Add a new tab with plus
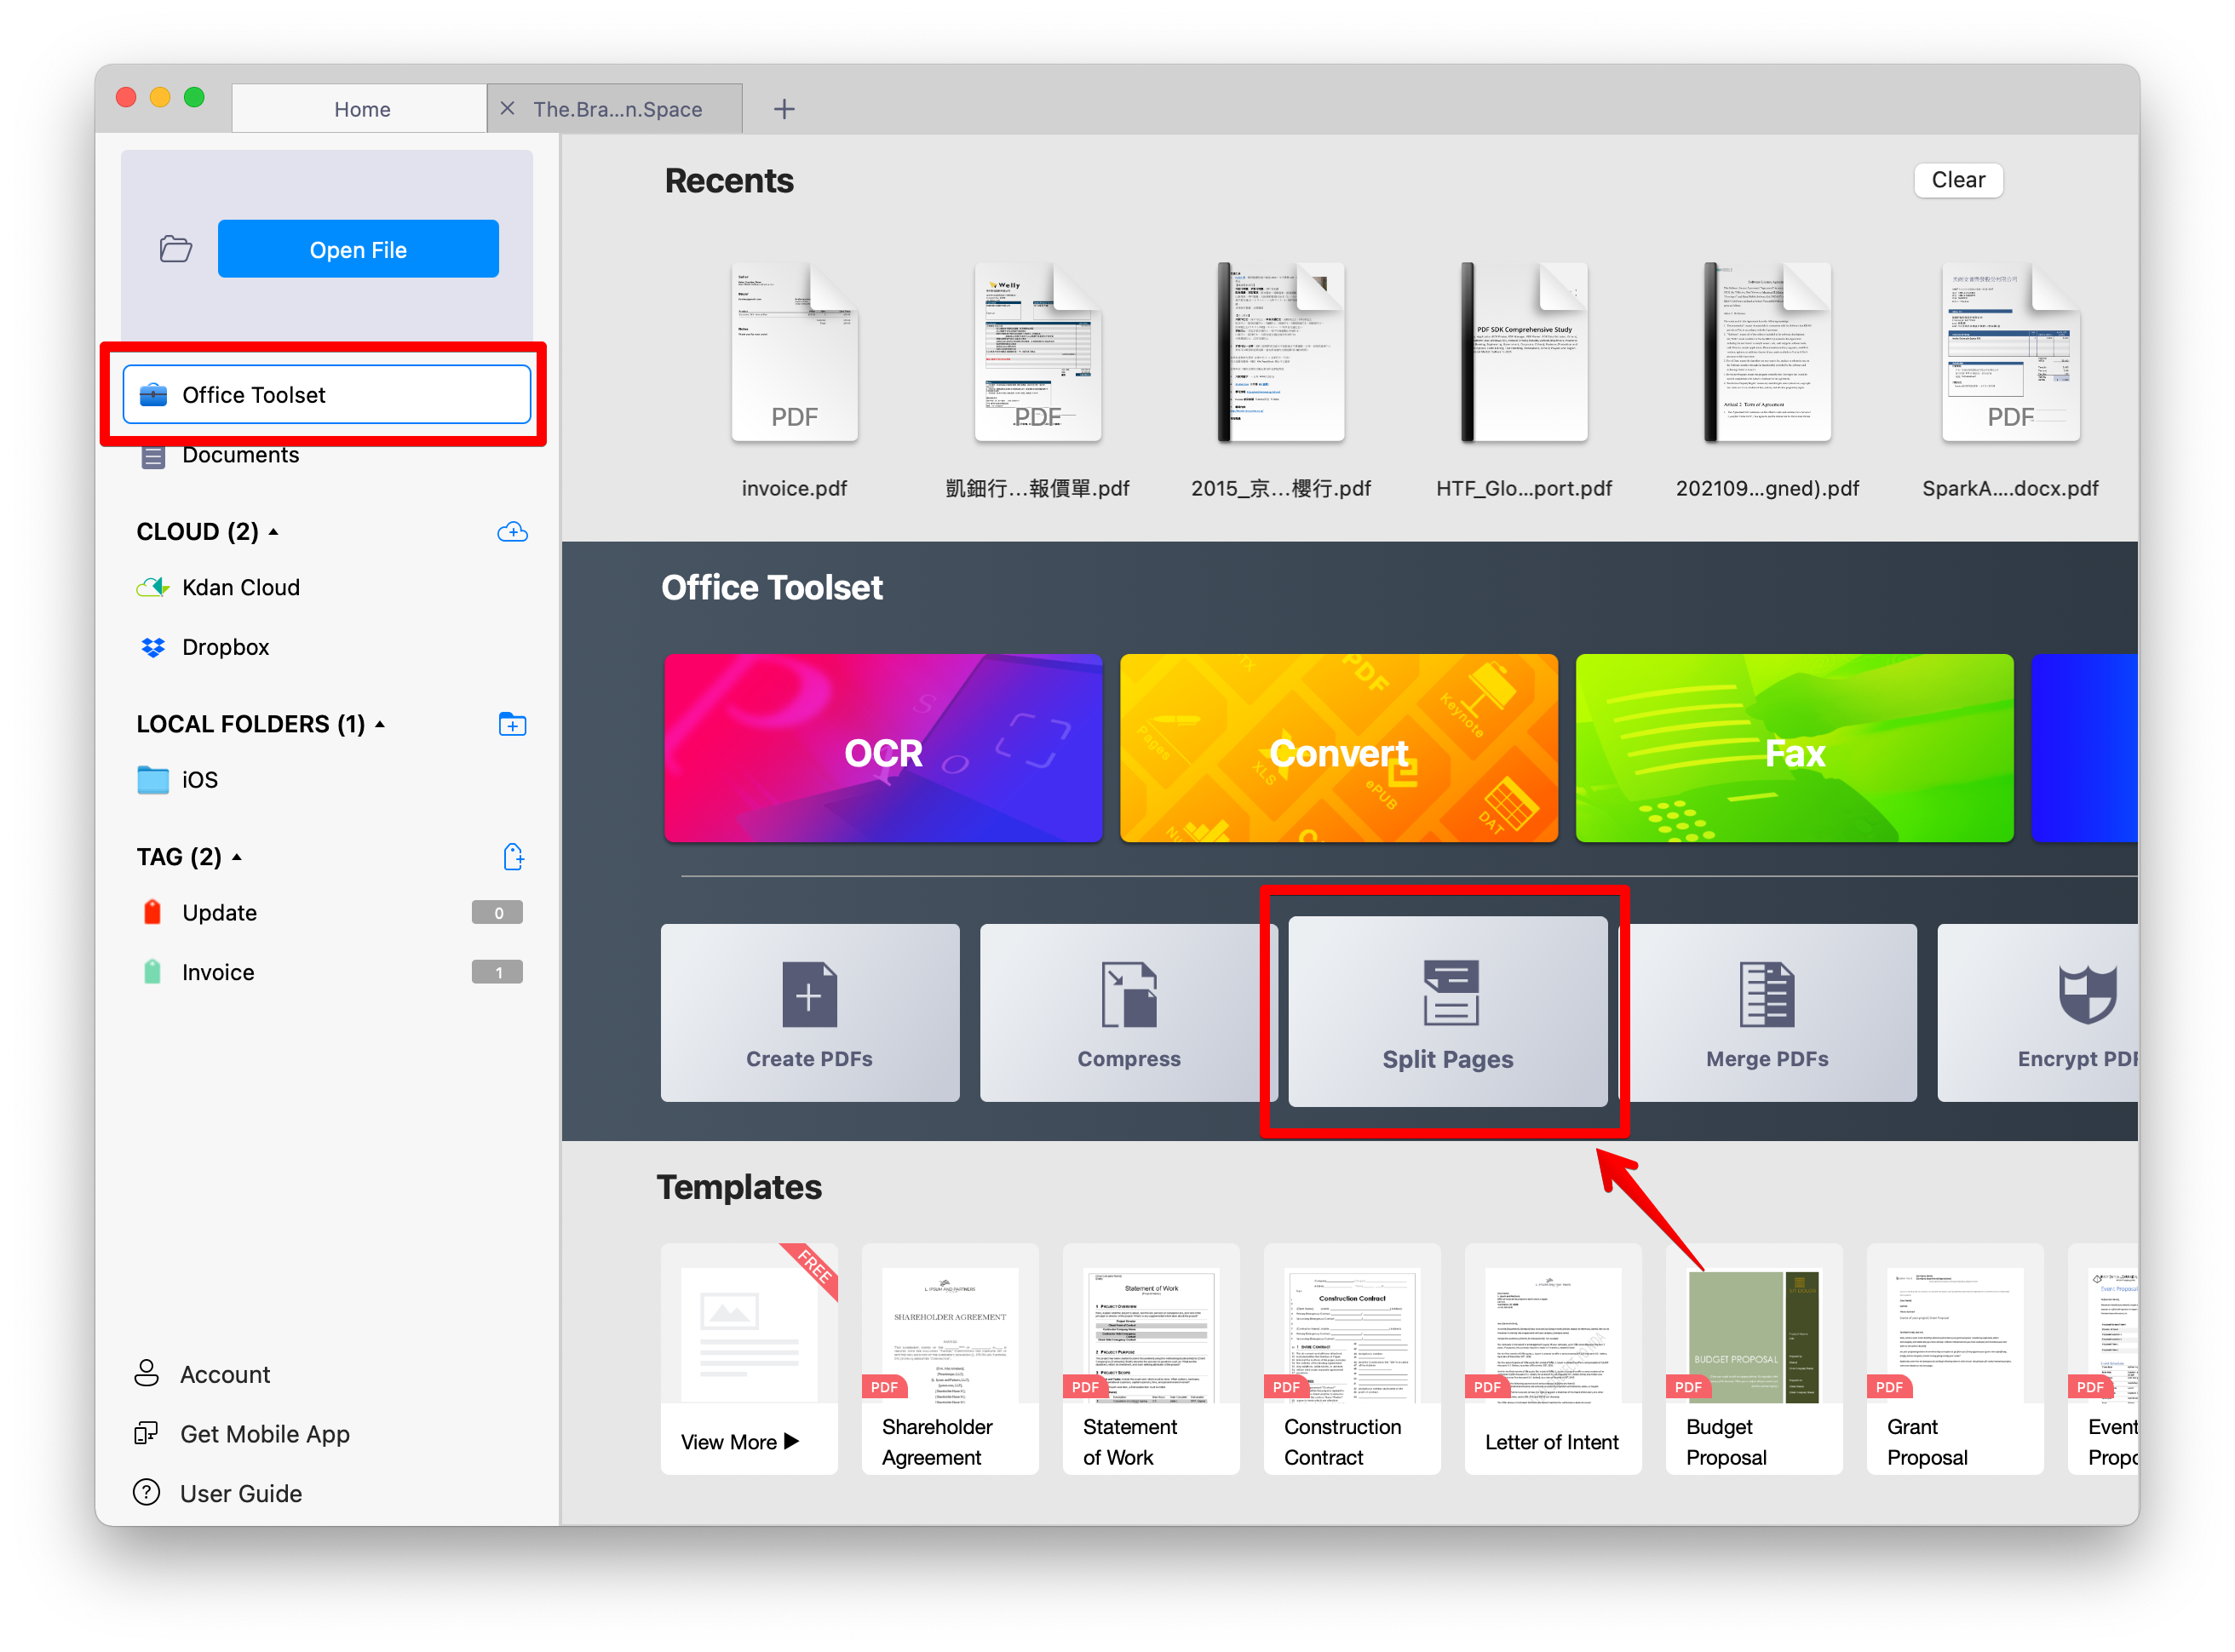 pyautogui.click(x=784, y=109)
